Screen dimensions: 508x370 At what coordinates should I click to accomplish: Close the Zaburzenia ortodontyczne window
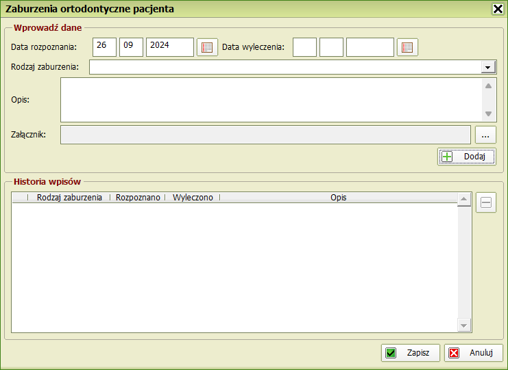(x=498, y=9)
